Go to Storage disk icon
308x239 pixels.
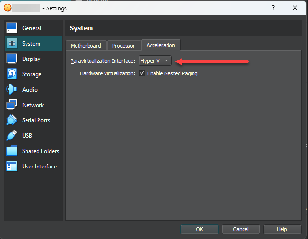coord(12,74)
